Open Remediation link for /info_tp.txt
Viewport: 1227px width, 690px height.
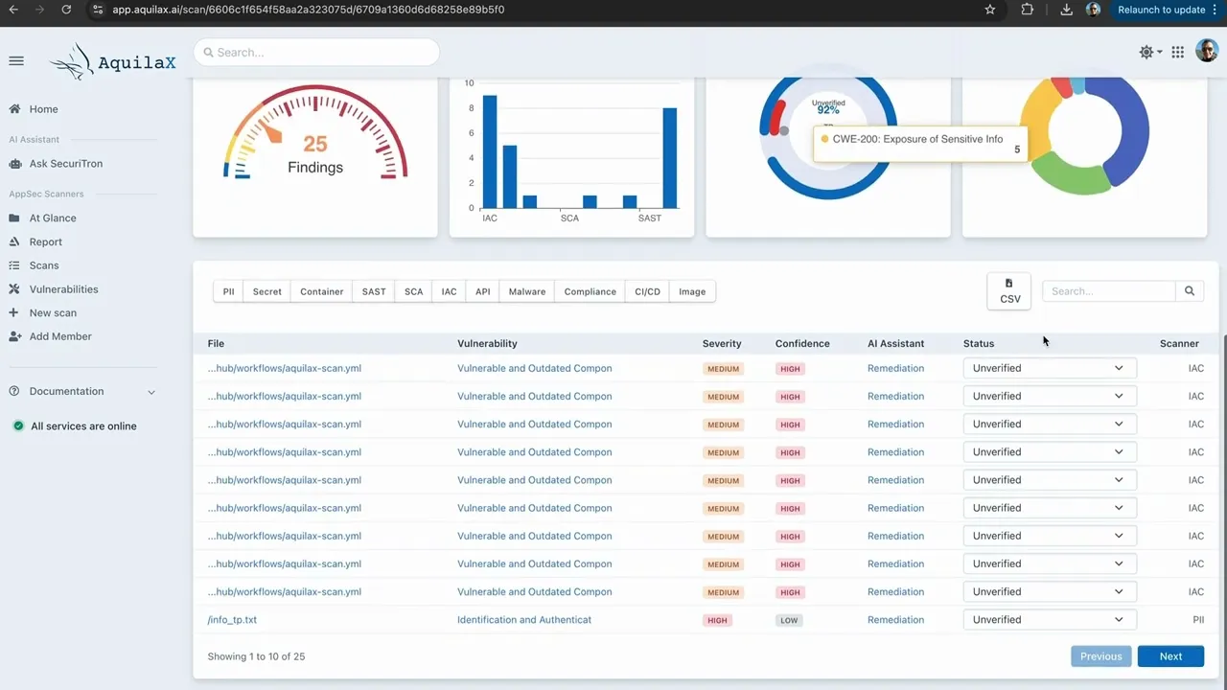[x=895, y=620]
